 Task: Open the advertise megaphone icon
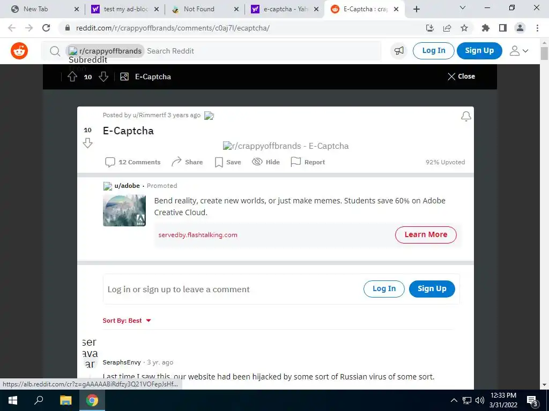pos(399,51)
